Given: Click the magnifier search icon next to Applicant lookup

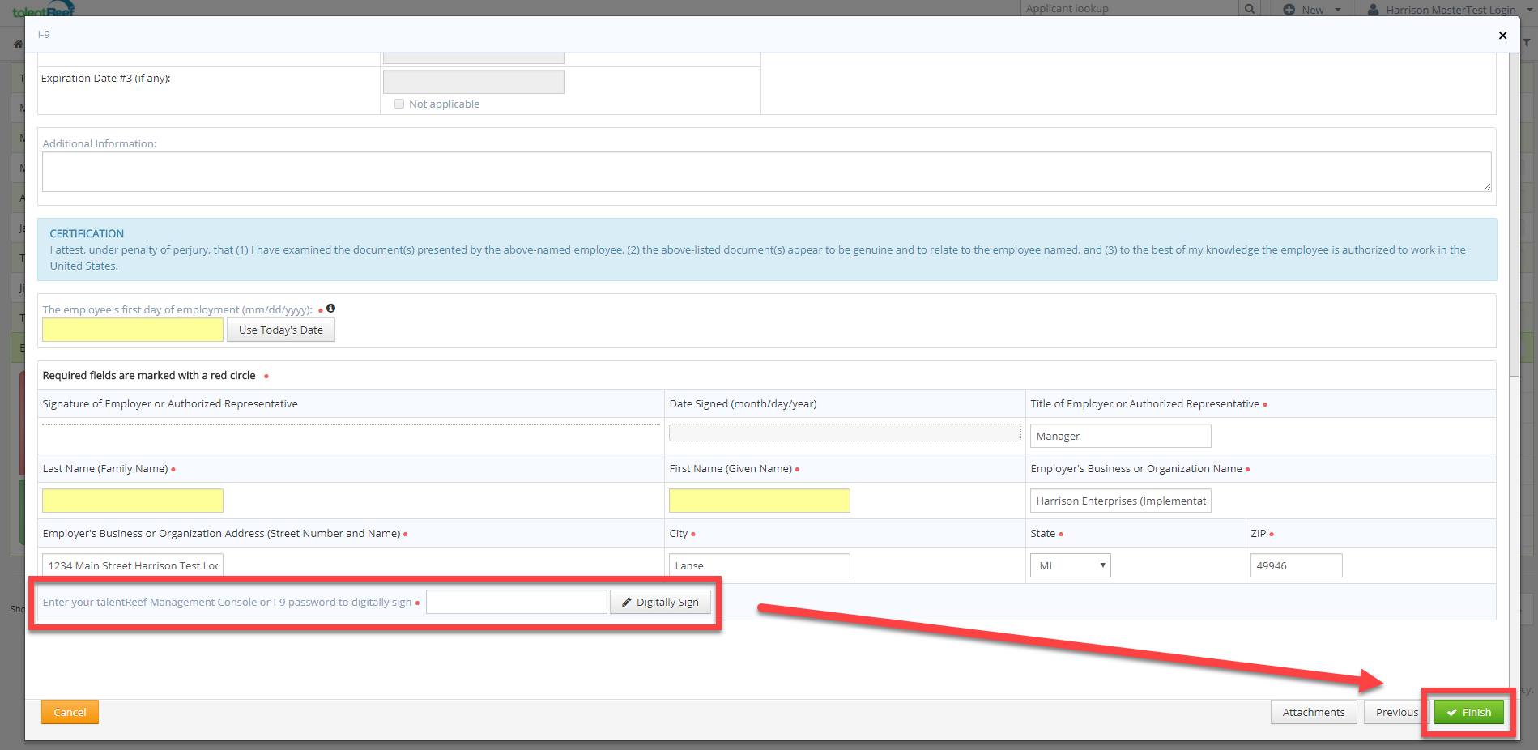Looking at the screenshot, I should click(1250, 9).
